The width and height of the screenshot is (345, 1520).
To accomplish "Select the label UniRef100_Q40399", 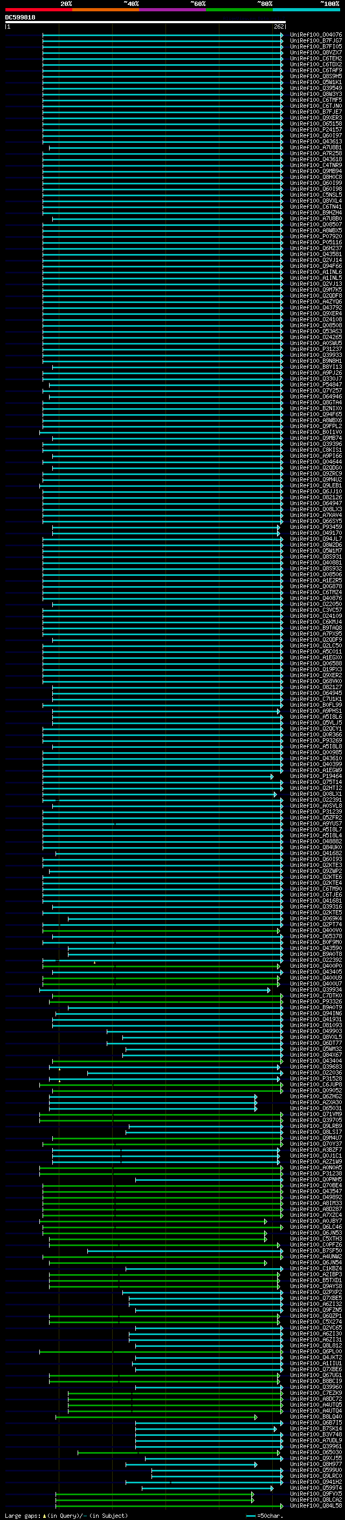I will coord(316,764).
